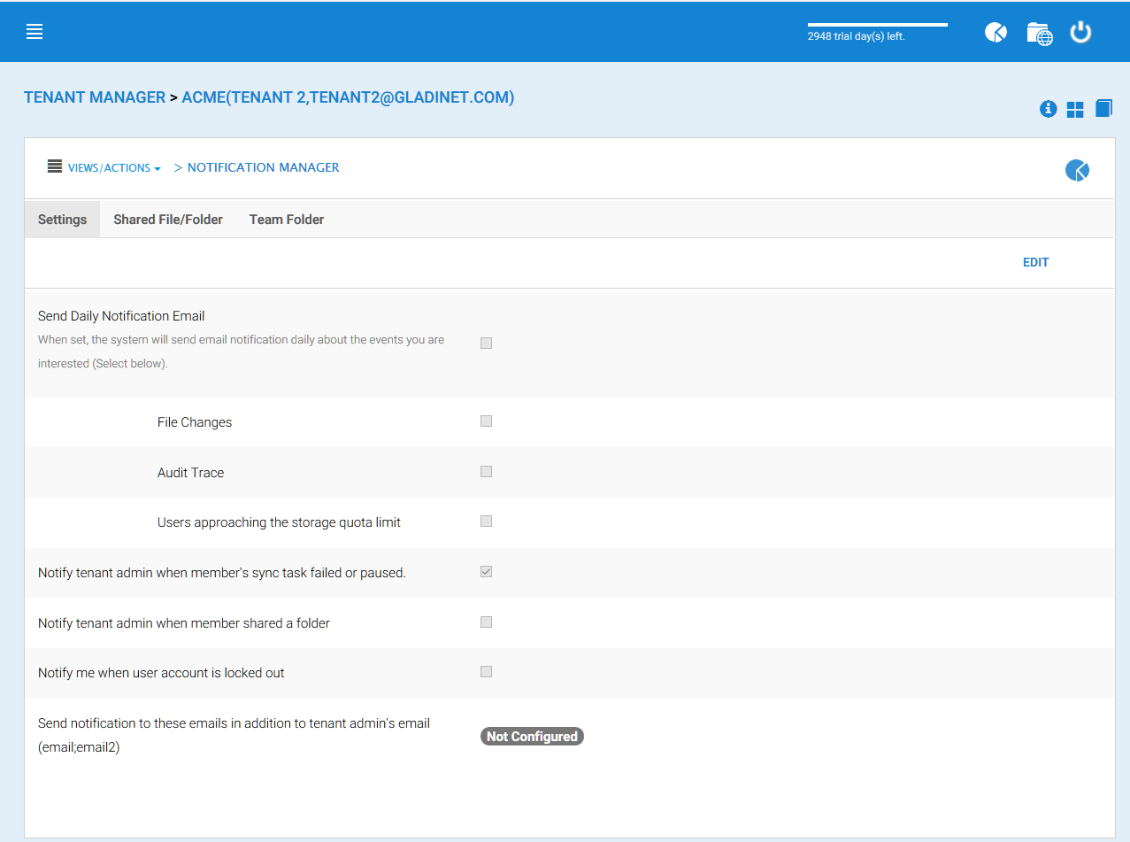
Task: Click the '2948 trial day(s) left.' text
Action: pos(856,37)
